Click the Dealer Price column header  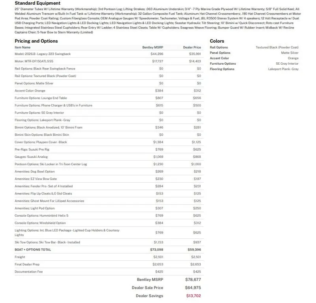coord(192,47)
